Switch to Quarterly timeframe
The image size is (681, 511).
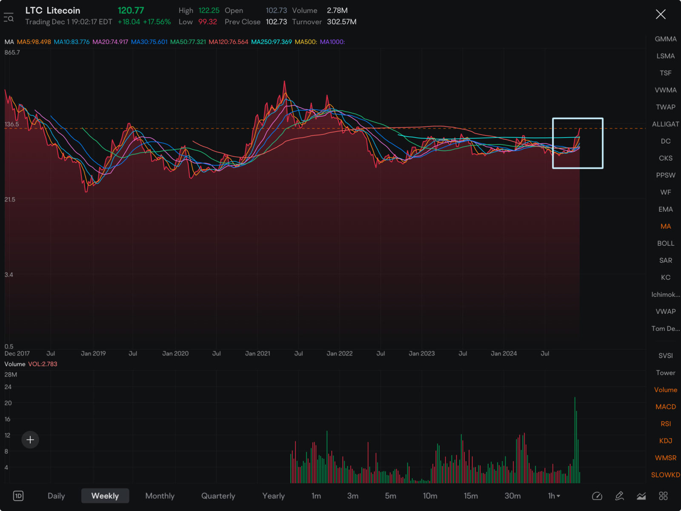[x=218, y=496]
